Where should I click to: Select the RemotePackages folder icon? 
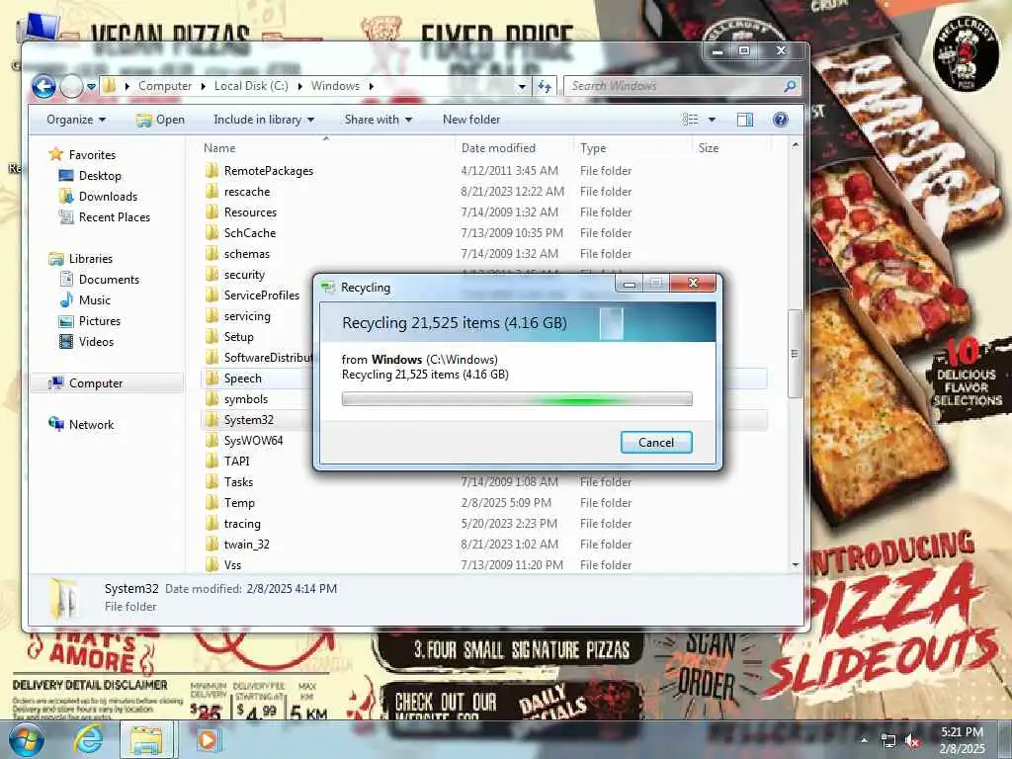pos(211,170)
